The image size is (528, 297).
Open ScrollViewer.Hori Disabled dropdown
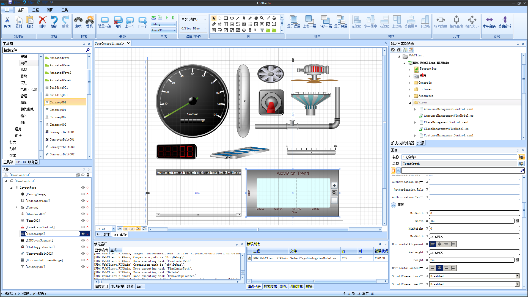[x=517, y=276]
